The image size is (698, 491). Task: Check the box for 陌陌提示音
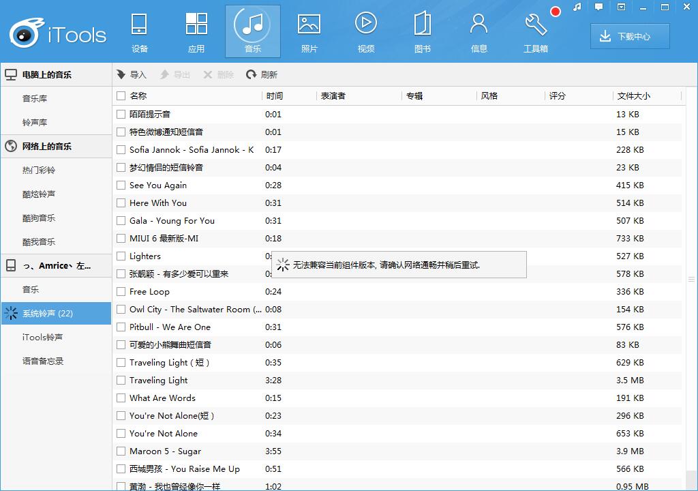click(121, 115)
